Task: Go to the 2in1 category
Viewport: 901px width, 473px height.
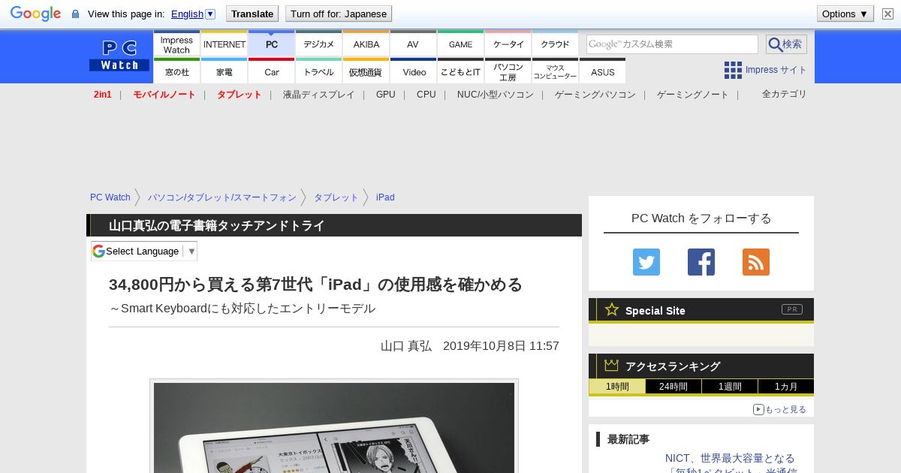Action: [x=102, y=95]
